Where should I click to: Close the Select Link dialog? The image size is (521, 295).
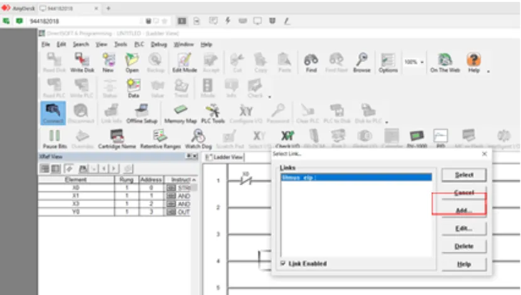[x=484, y=154]
